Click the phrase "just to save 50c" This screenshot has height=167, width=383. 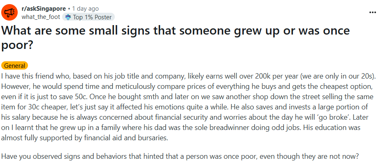(64, 97)
